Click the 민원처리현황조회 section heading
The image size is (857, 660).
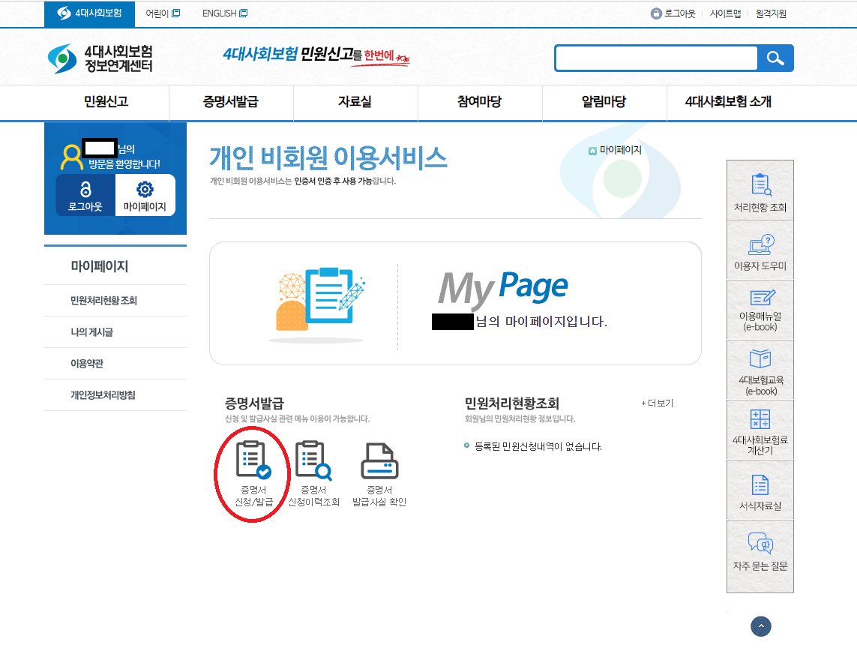tap(511, 403)
